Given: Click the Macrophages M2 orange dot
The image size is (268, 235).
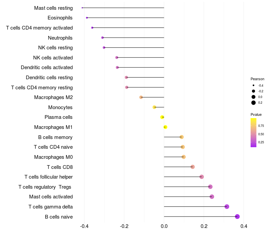Looking at the screenshot, I should point(141,97).
